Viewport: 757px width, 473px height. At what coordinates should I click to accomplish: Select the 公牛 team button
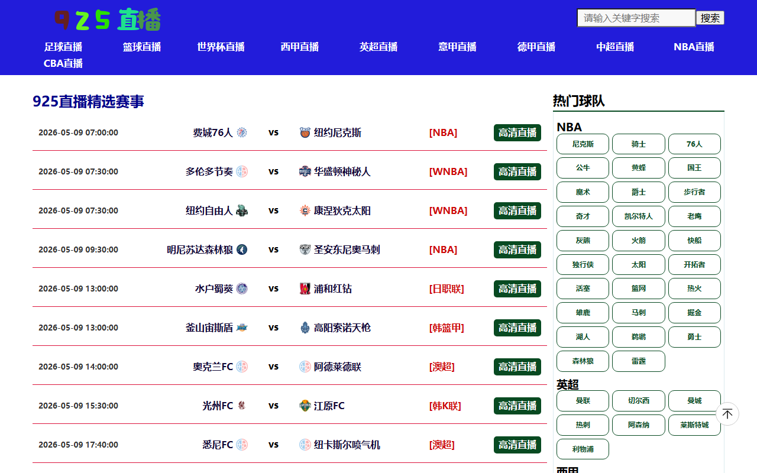coord(583,168)
